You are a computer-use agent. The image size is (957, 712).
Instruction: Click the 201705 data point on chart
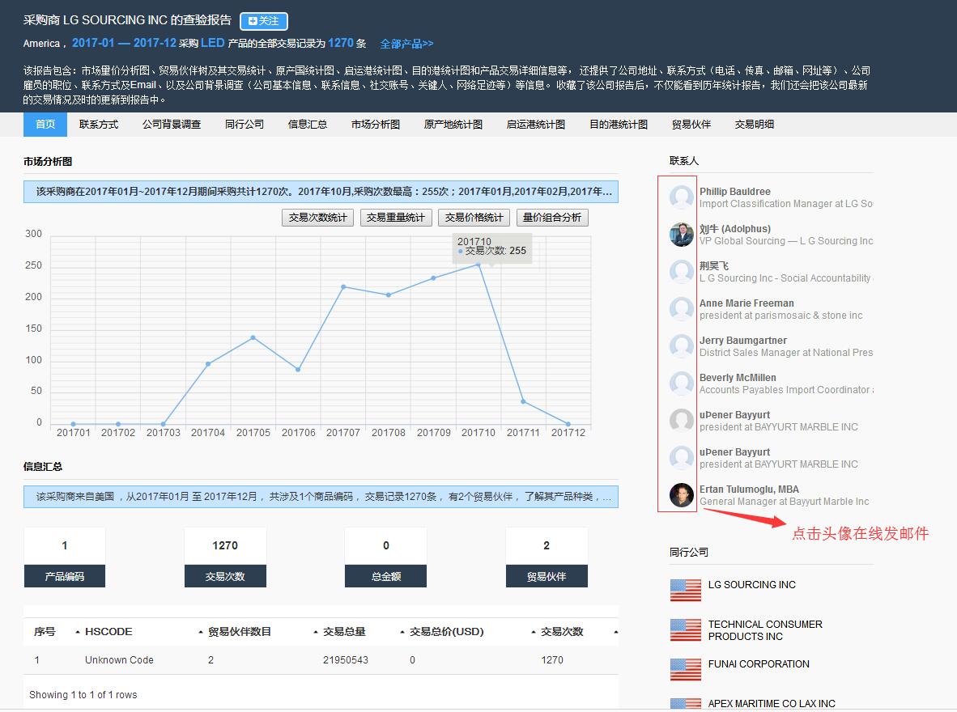253,337
